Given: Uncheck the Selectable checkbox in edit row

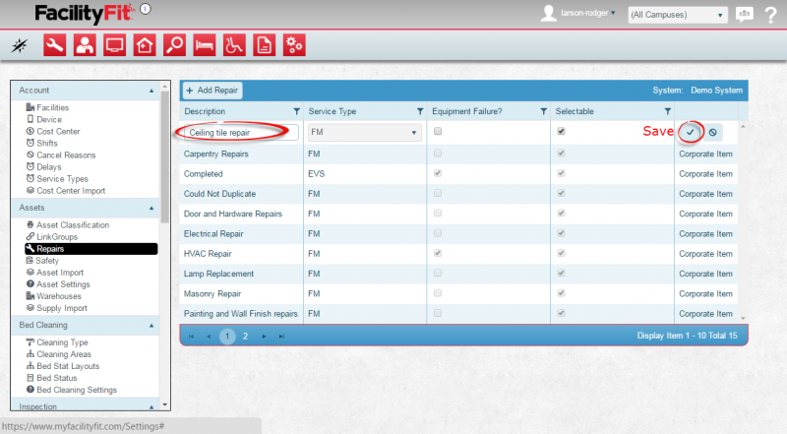Looking at the screenshot, I should (561, 131).
